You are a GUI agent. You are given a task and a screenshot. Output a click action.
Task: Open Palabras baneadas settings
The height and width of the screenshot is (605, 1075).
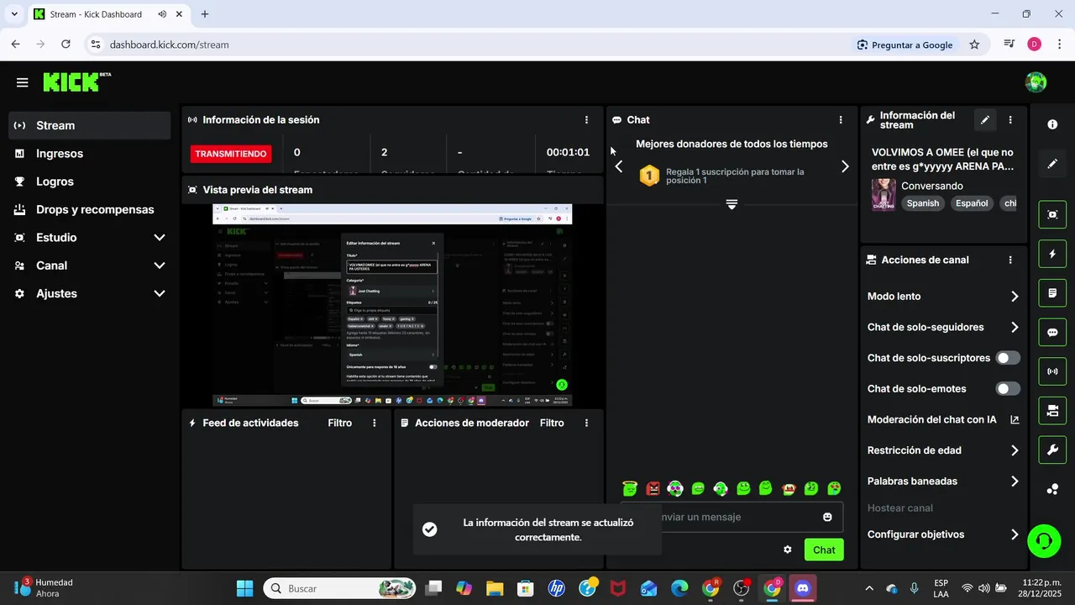tap(943, 481)
